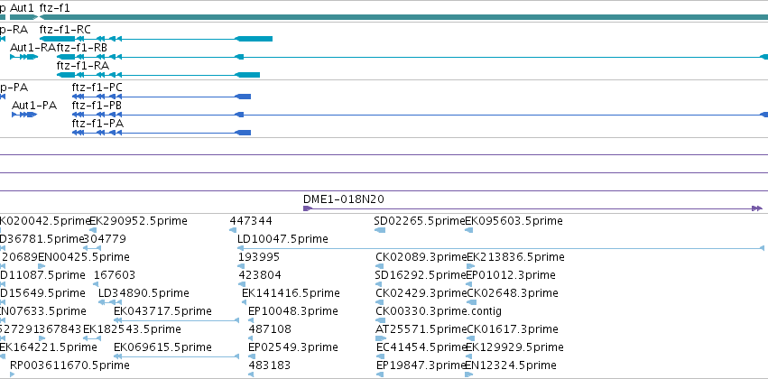This screenshot has height=379, width=768.
Task: Select the Aut1 gene arrow
Action: [x=23, y=17]
